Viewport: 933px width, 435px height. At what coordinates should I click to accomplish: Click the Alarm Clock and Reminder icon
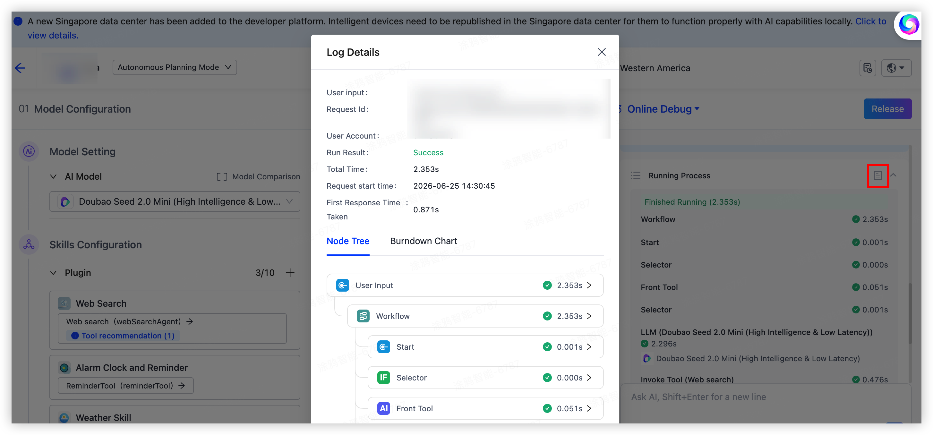(64, 368)
